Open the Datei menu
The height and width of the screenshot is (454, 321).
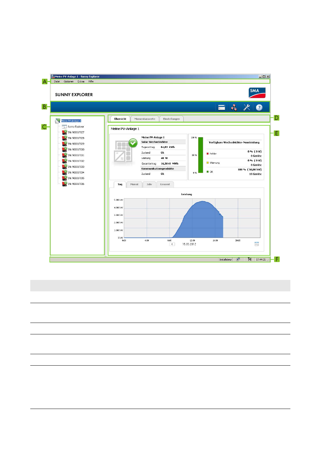(x=57, y=81)
